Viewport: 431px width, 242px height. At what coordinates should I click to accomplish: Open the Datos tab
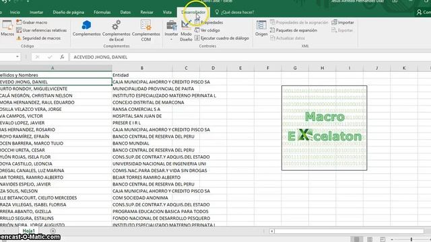pos(125,12)
